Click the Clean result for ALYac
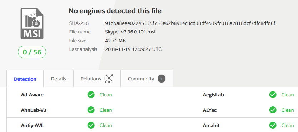 tap(288, 110)
